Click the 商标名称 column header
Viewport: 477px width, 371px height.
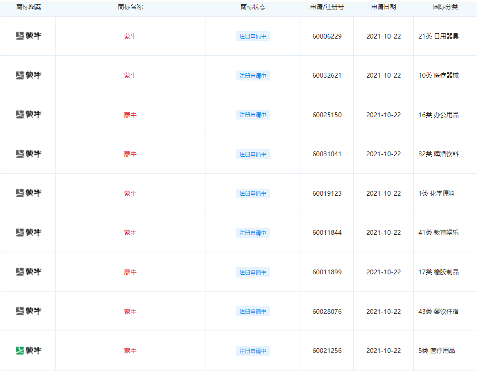pyautogui.click(x=130, y=7)
